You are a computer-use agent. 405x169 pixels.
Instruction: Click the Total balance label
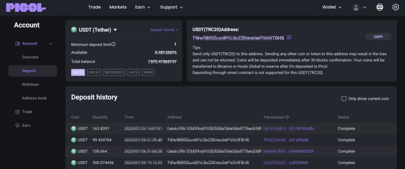(83, 62)
